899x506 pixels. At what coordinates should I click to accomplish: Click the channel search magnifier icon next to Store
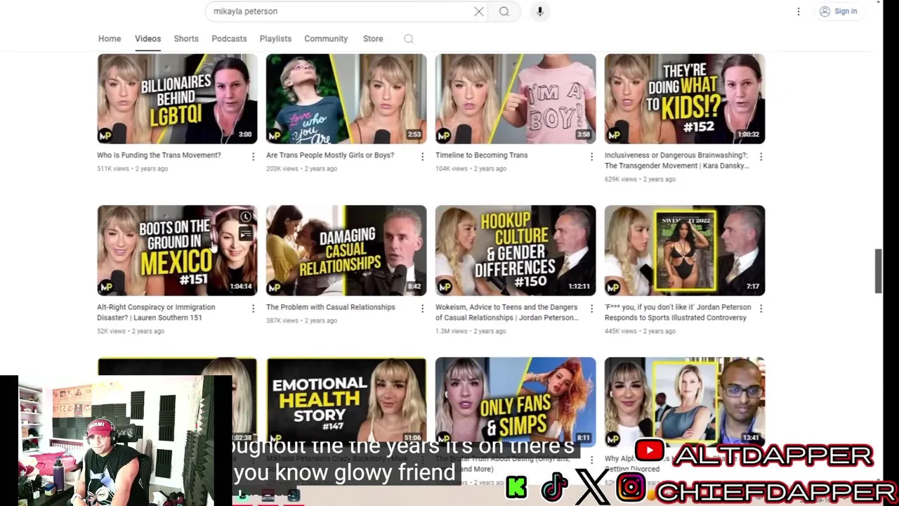409,39
